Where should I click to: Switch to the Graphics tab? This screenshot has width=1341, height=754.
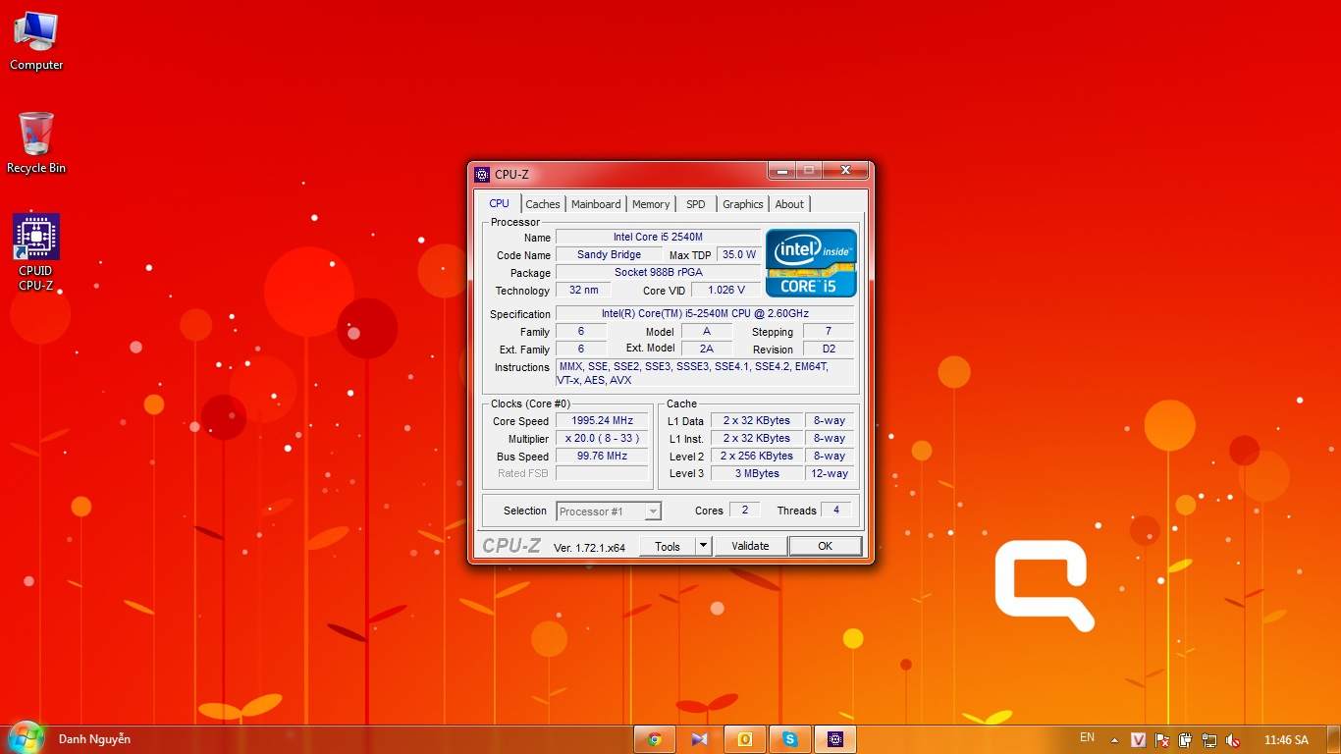tap(743, 204)
